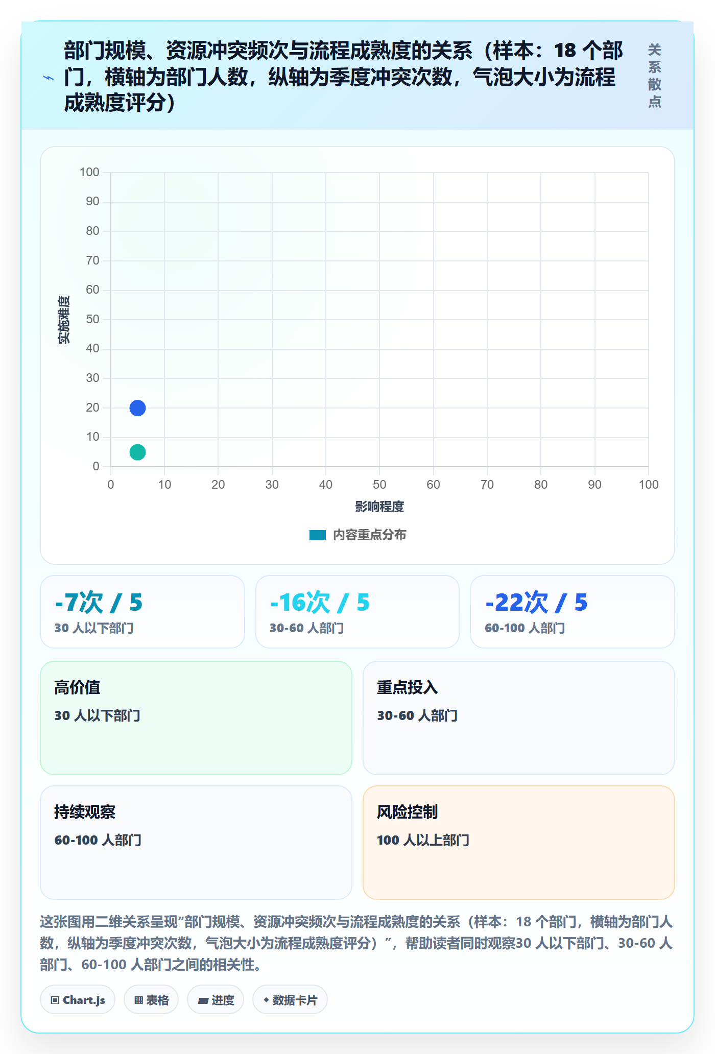Click the 30 人以下部门 label under -7次
The image size is (715, 1054).
coord(94,628)
